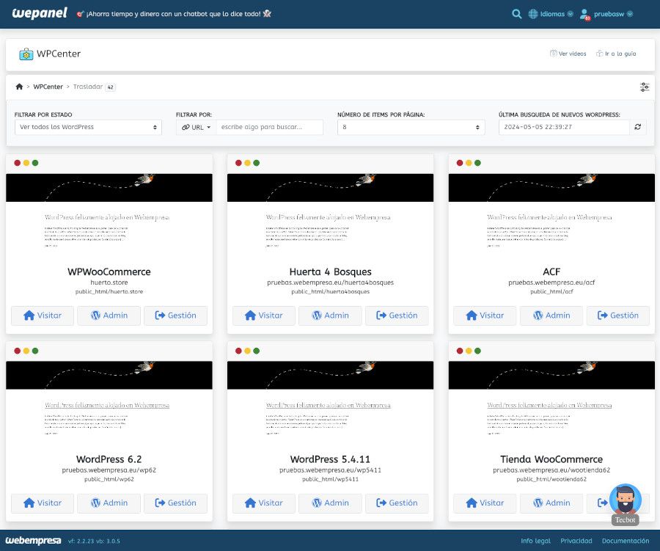Open Gestión for WordPress 5.4.11
The height and width of the screenshot is (551, 660).
click(x=397, y=503)
